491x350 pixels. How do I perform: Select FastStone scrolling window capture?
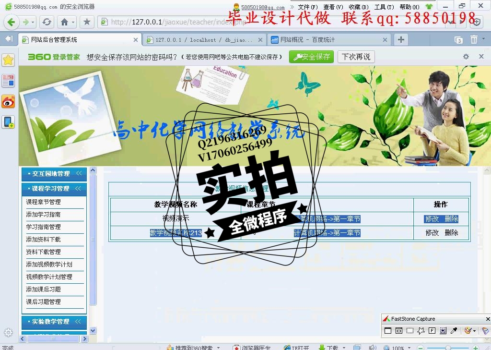(443, 330)
